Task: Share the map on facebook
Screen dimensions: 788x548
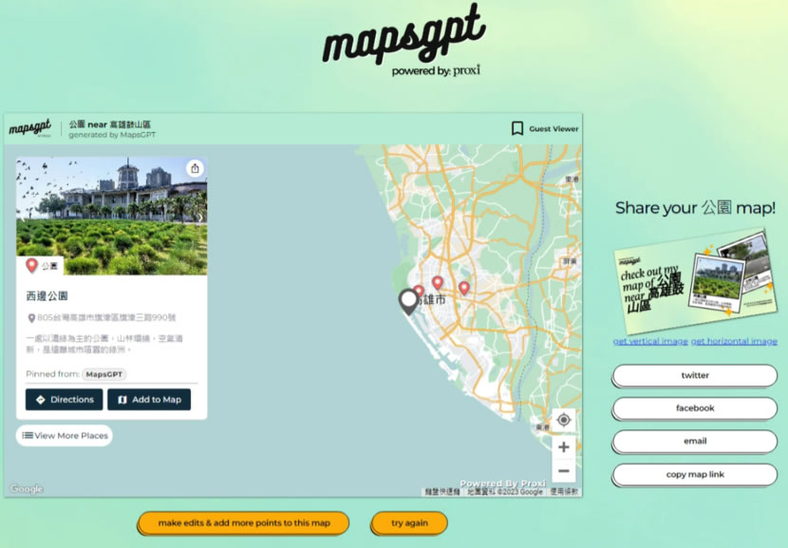Action: (695, 408)
